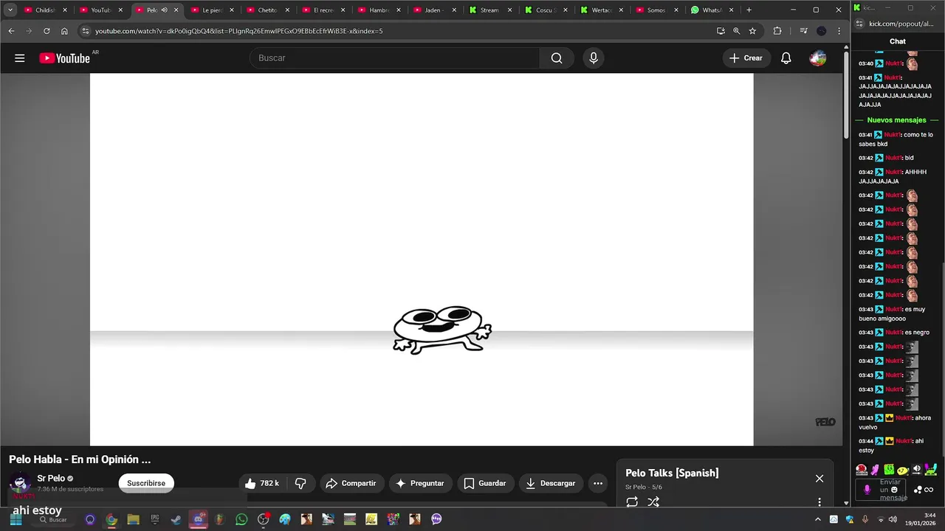
Task: Close the Somos tab
Action: click(676, 10)
